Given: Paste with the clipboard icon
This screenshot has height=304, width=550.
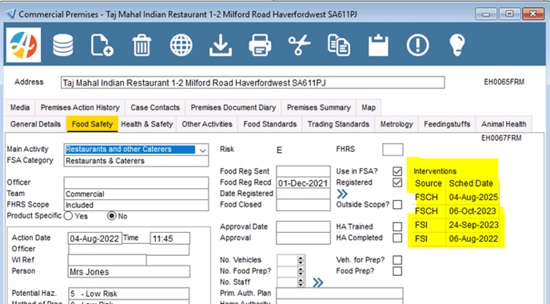Looking at the screenshot, I should pos(378,46).
